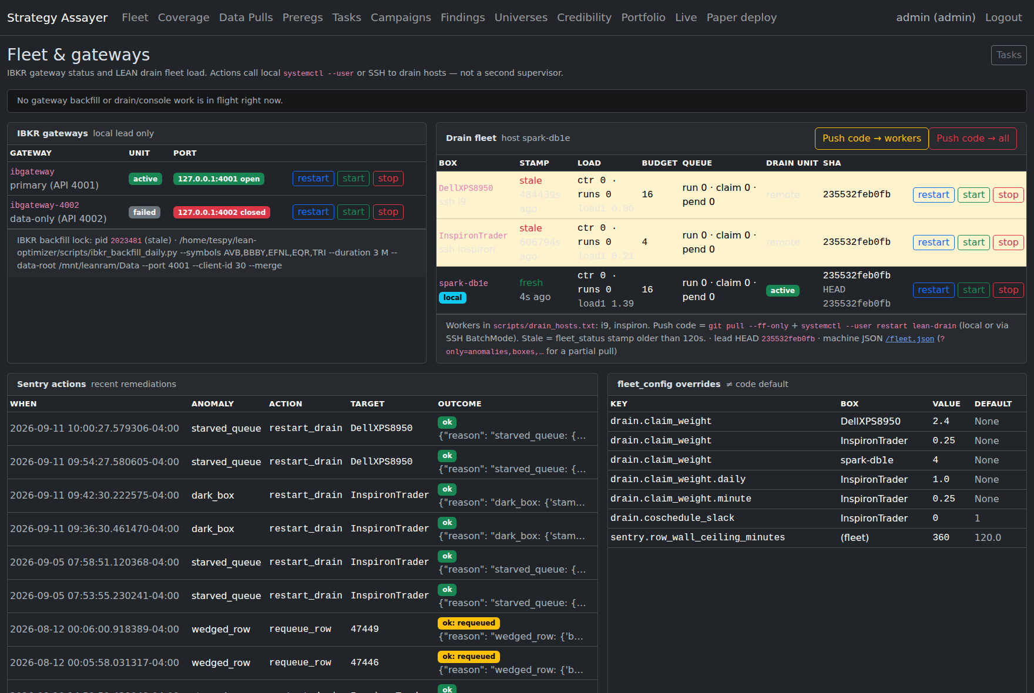The height and width of the screenshot is (693, 1034).
Task: Click the InspironTrader box name in drain fleet
Action: pos(473,236)
